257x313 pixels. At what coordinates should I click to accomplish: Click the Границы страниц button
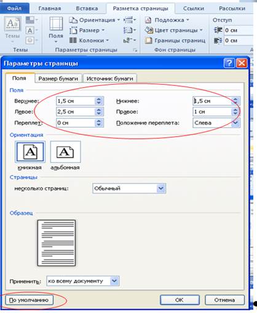(x=175, y=41)
